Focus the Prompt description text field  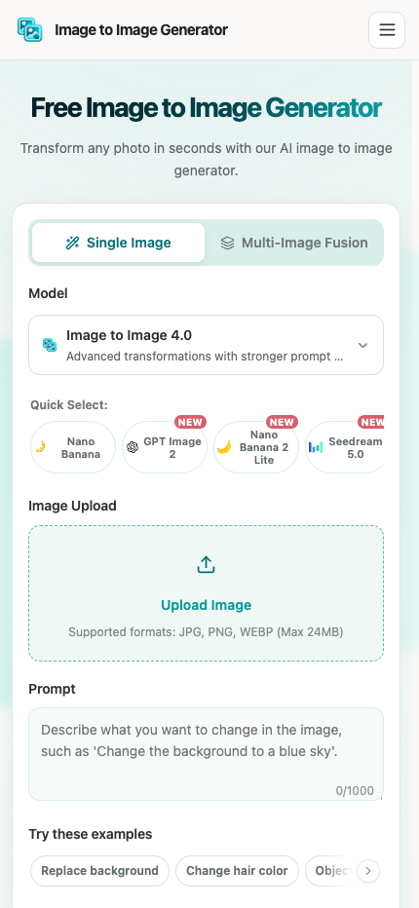pos(206,754)
